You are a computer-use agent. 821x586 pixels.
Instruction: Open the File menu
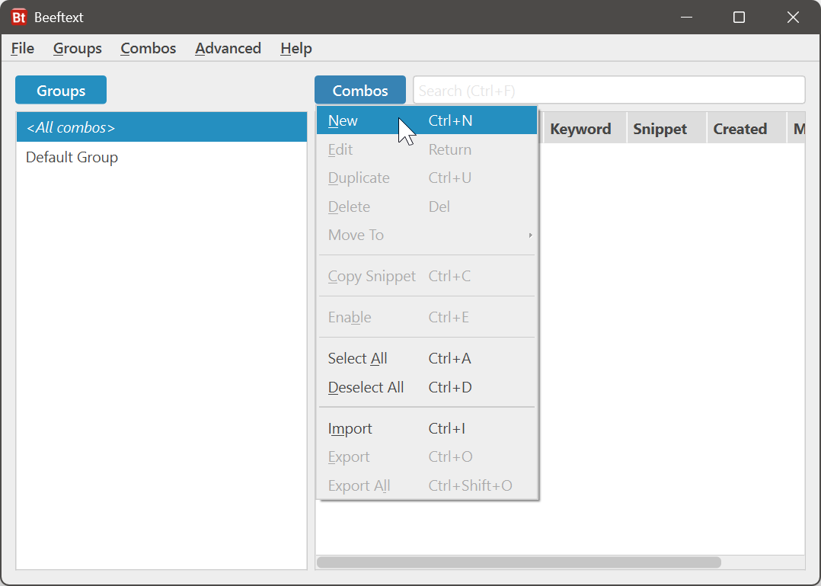pyautogui.click(x=23, y=48)
